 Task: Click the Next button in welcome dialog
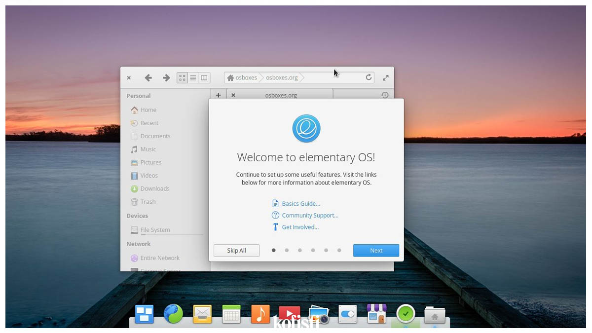click(x=376, y=251)
